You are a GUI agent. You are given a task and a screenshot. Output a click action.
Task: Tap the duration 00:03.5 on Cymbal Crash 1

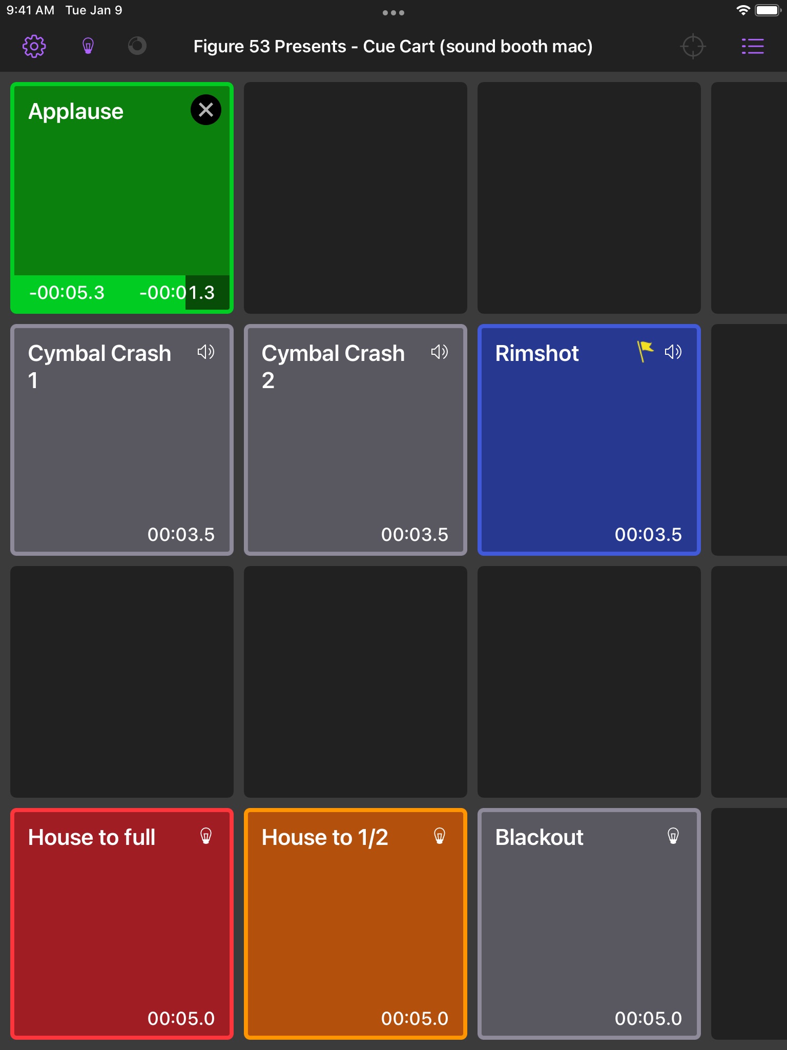[181, 534]
